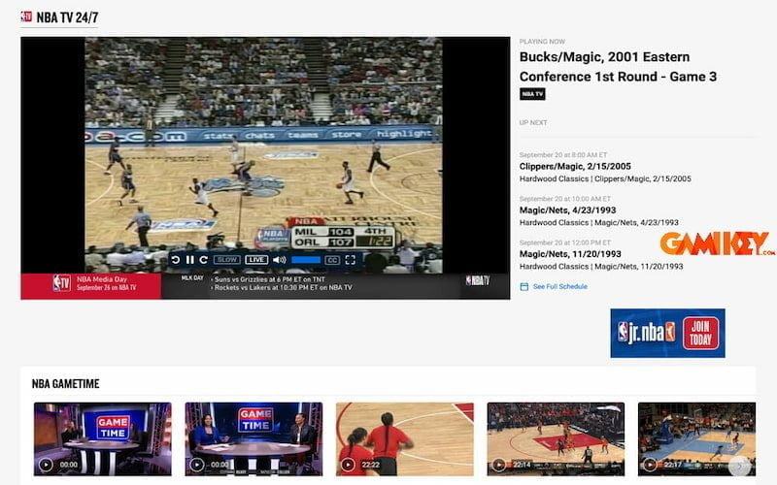
Task: Play the first Game Time studio thumbnail
Action: tap(103, 439)
